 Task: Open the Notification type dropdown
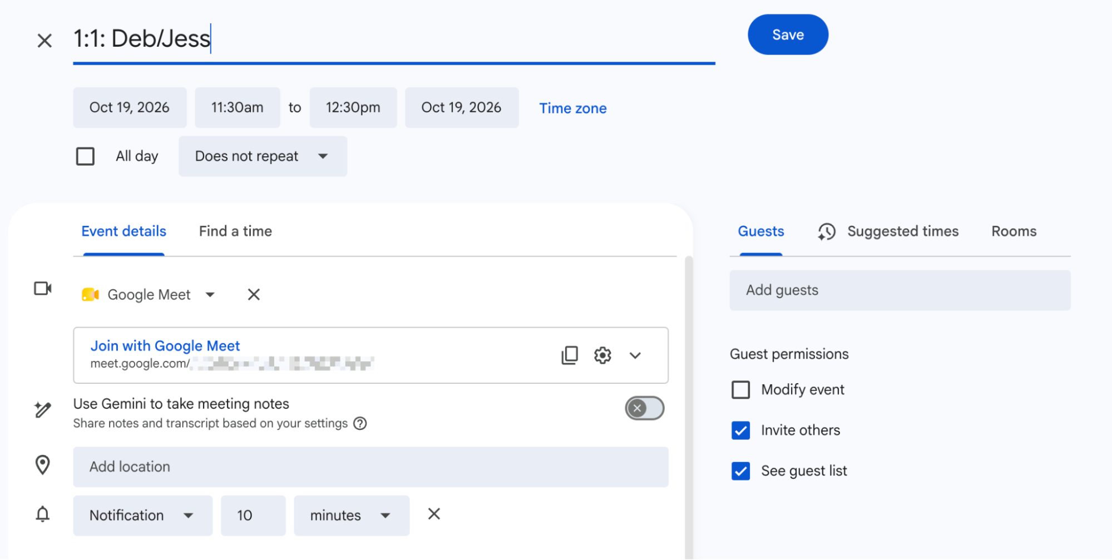142,516
